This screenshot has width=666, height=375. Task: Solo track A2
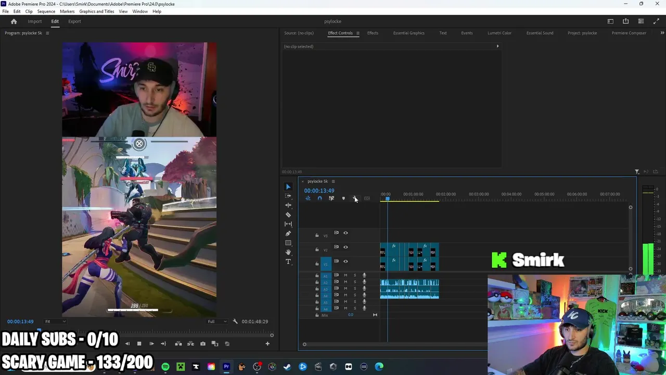point(355,282)
